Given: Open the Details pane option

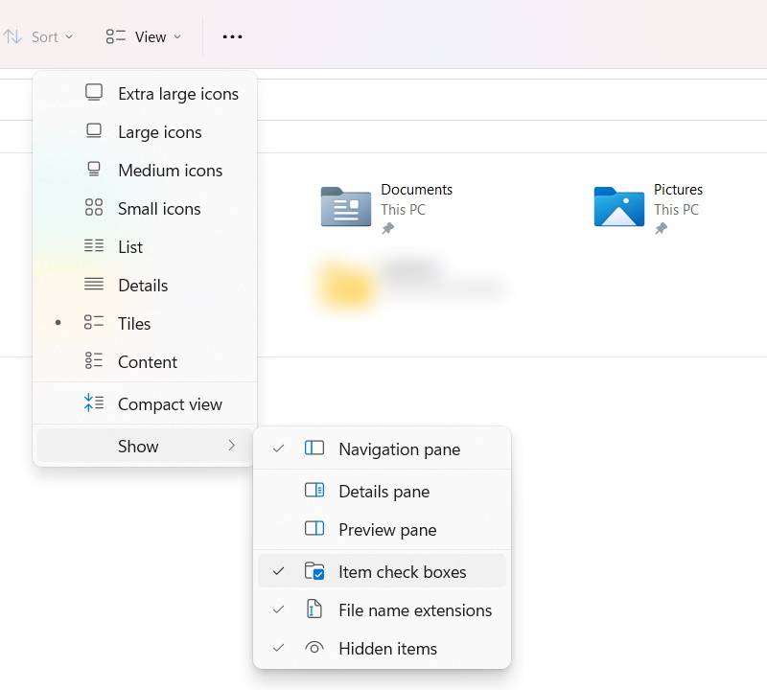Looking at the screenshot, I should [383, 491].
